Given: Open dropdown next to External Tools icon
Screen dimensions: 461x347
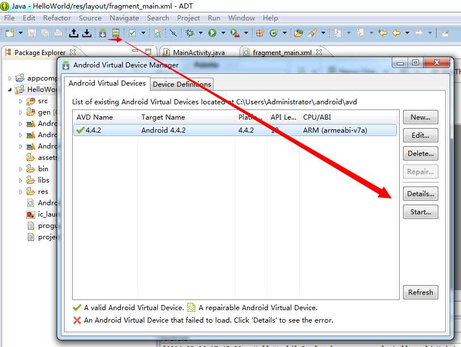Looking at the screenshot, I should click(x=246, y=33).
